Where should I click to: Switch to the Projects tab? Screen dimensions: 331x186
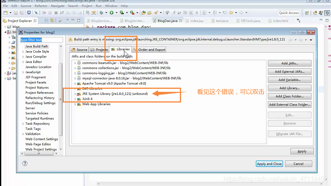(99, 50)
